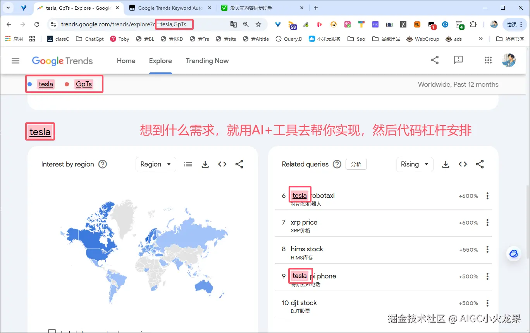Image resolution: width=530 pixels, height=333 pixels.
Task: Download Interest by region CSV
Action: (205, 164)
